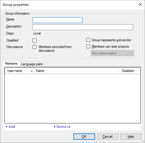Enable Members can start projects checkbox
The height and width of the screenshot is (143, 145).
pos(88,46)
